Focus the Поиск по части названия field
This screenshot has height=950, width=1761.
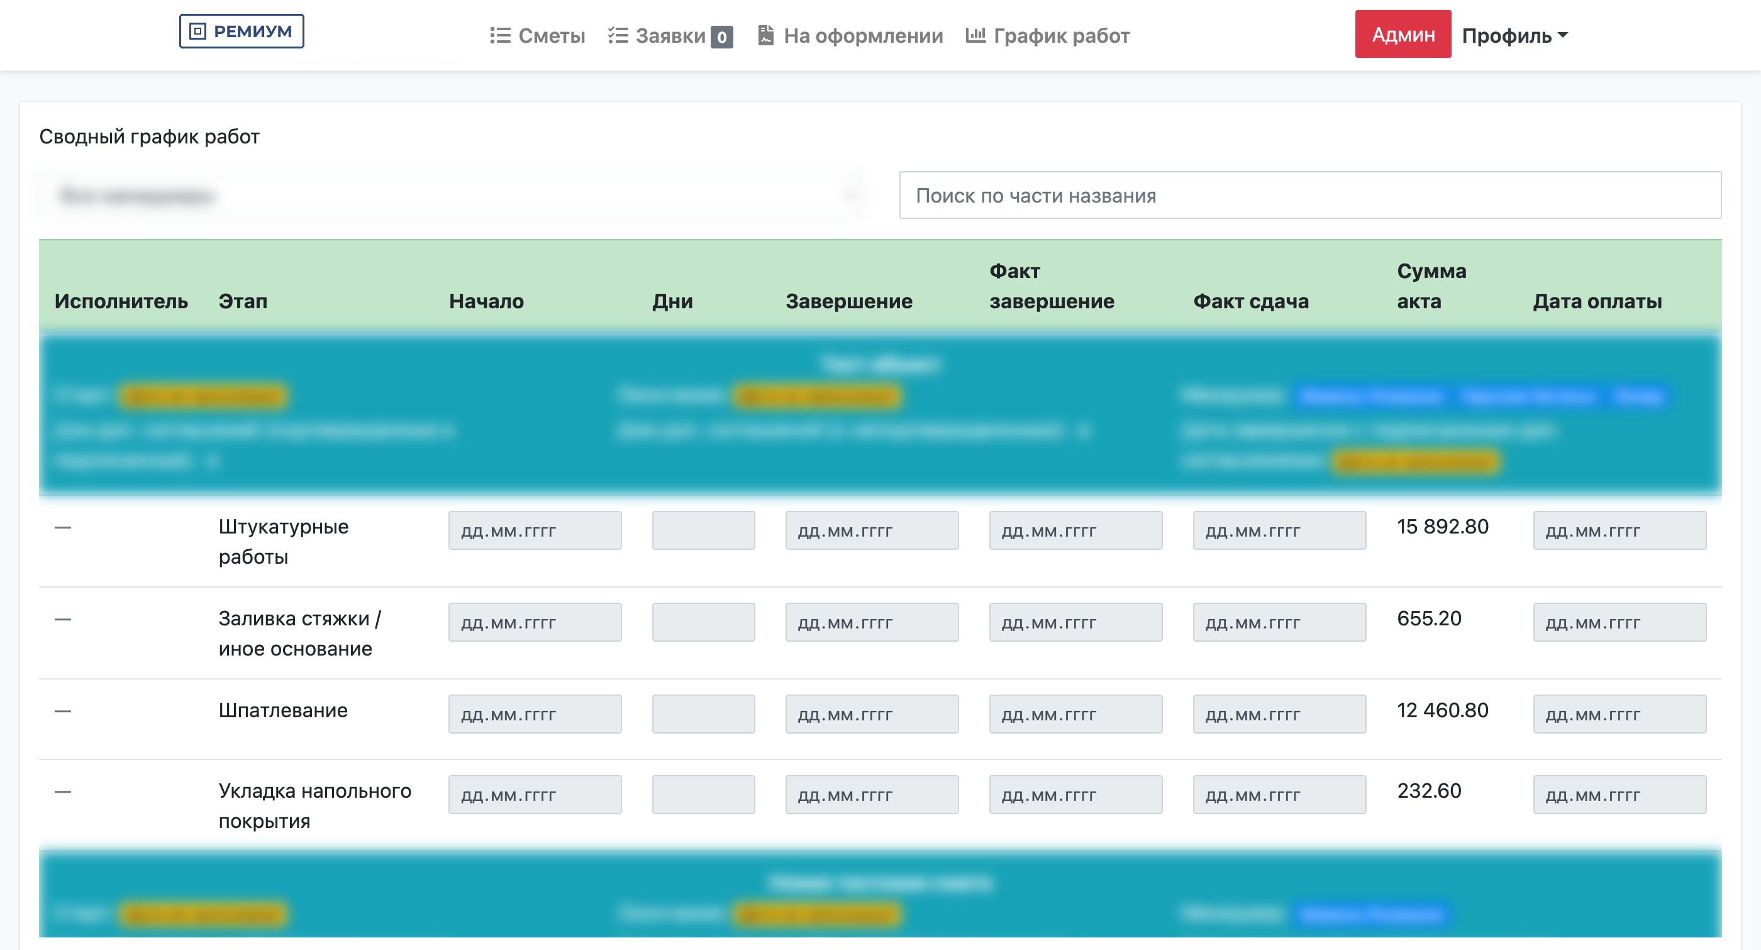tap(1310, 195)
